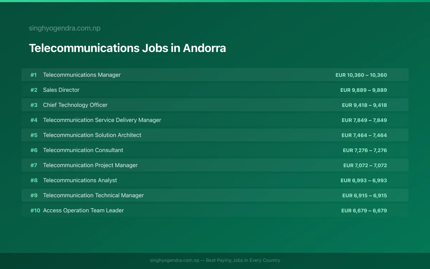The width and height of the screenshot is (430, 269).
Task: Click the #4 rank number
Action: tap(34, 120)
